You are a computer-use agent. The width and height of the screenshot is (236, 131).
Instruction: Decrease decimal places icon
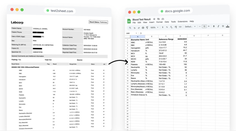click(x=171, y=27)
